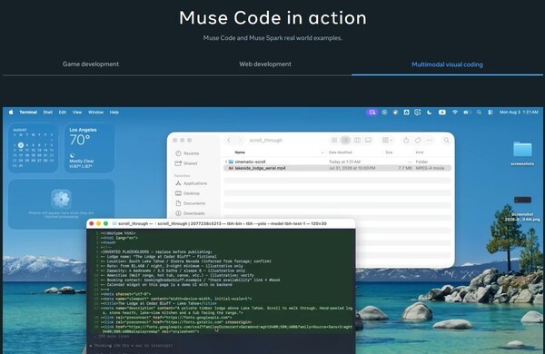Switch Finder to gallery view

368,140
